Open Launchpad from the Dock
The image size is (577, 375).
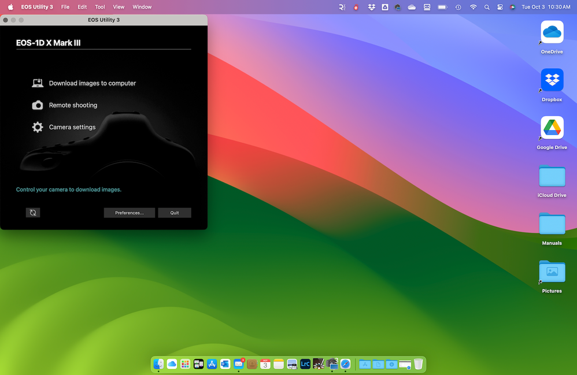185,364
